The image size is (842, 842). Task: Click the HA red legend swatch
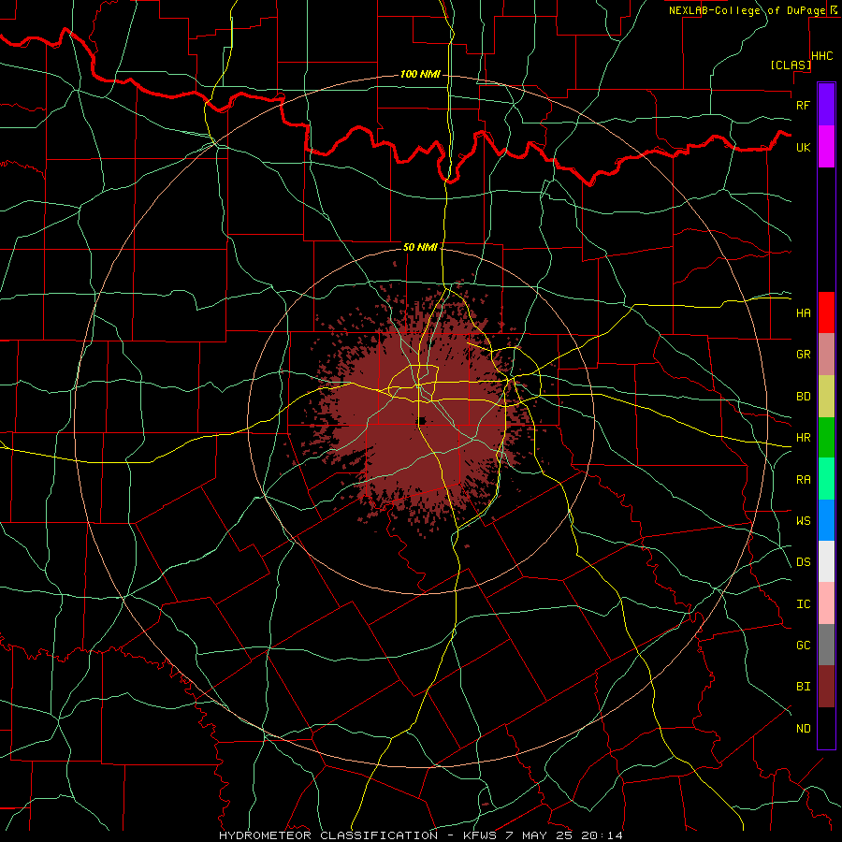826,312
